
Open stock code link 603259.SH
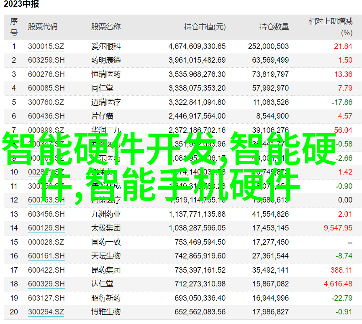pyautogui.click(x=46, y=61)
